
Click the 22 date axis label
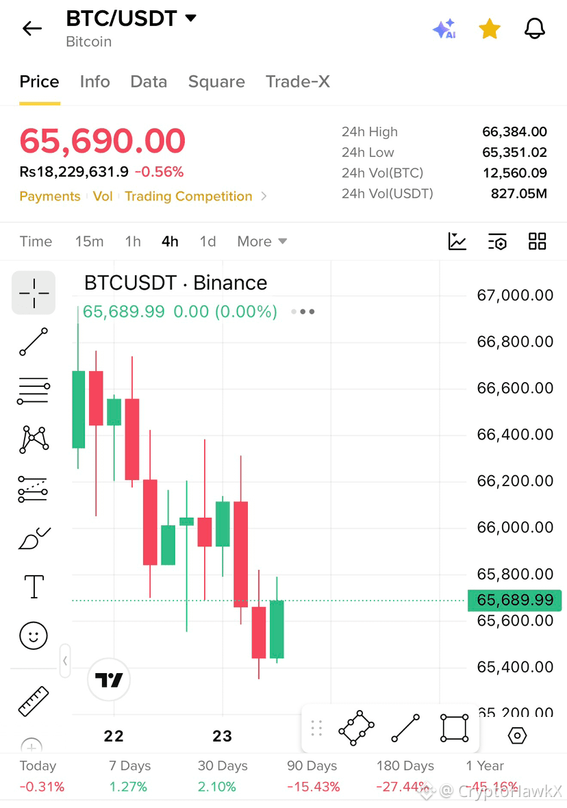coord(114,736)
